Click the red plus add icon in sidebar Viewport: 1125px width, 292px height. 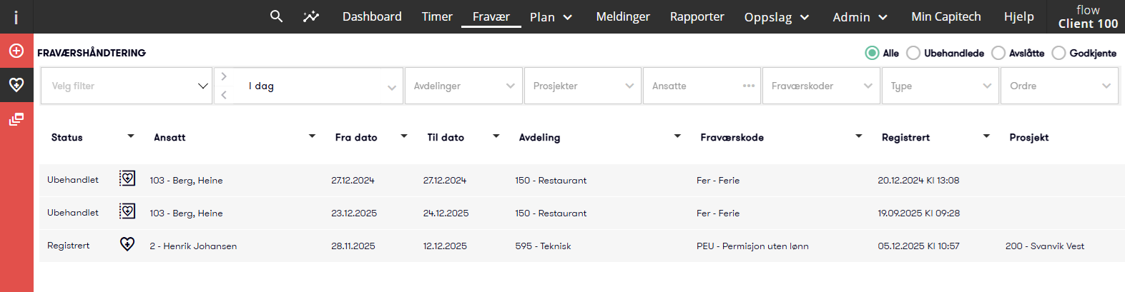click(16, 51)
